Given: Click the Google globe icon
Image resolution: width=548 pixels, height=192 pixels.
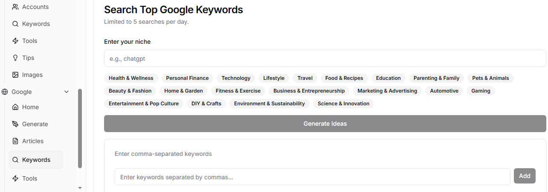Looking at the screenshot, I should 5,92.
